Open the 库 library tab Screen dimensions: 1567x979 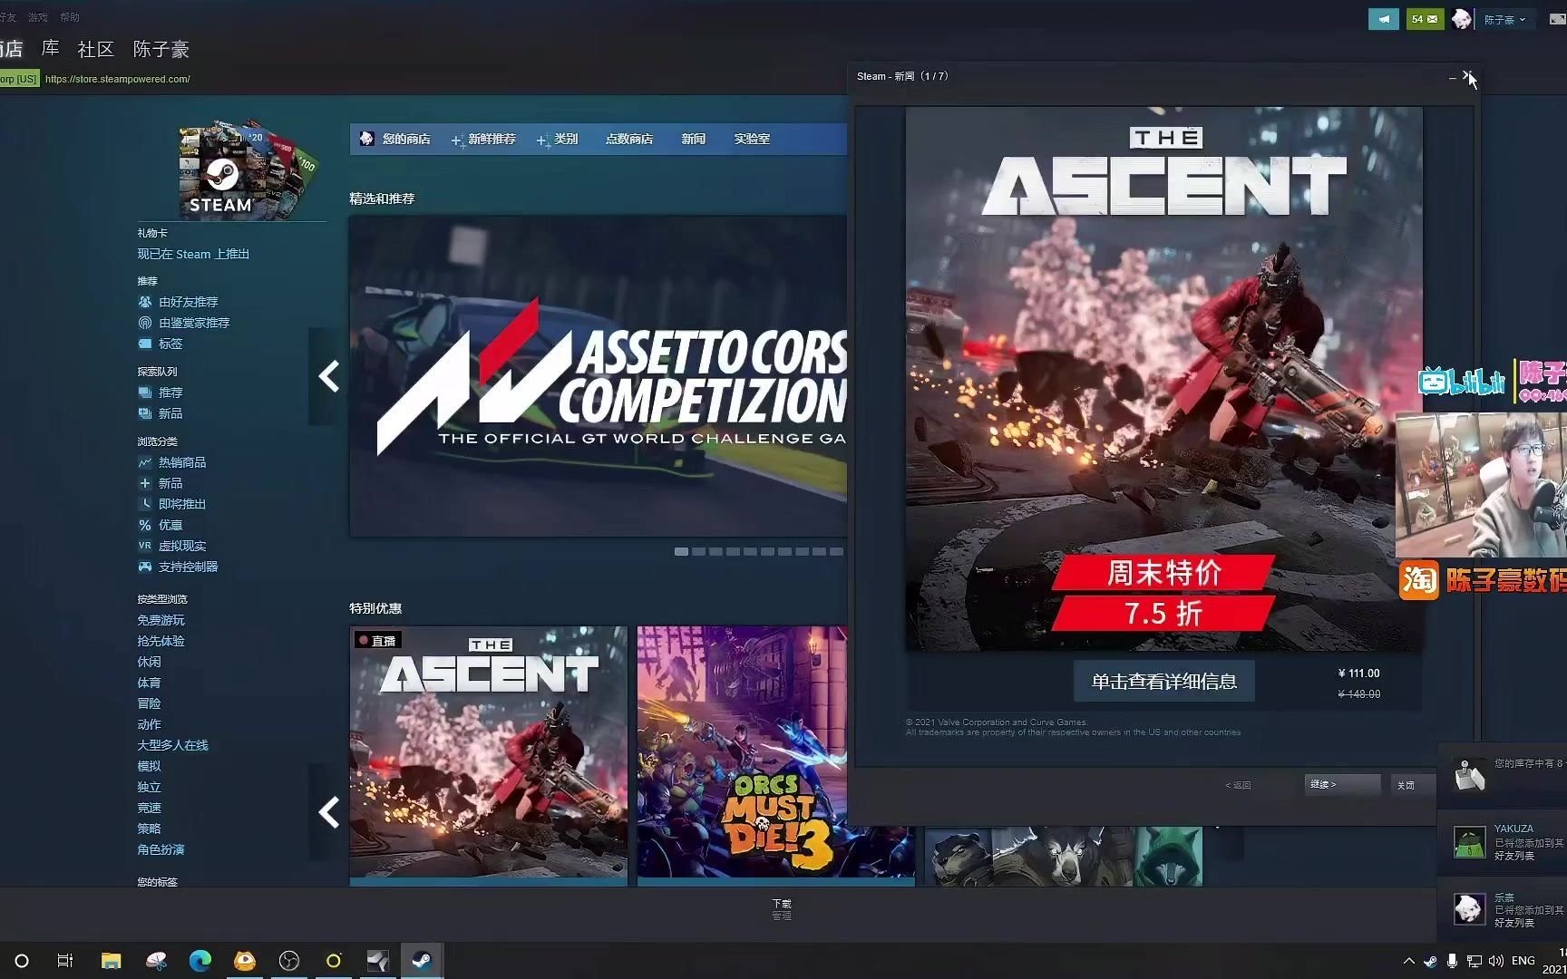coord(51,48)
